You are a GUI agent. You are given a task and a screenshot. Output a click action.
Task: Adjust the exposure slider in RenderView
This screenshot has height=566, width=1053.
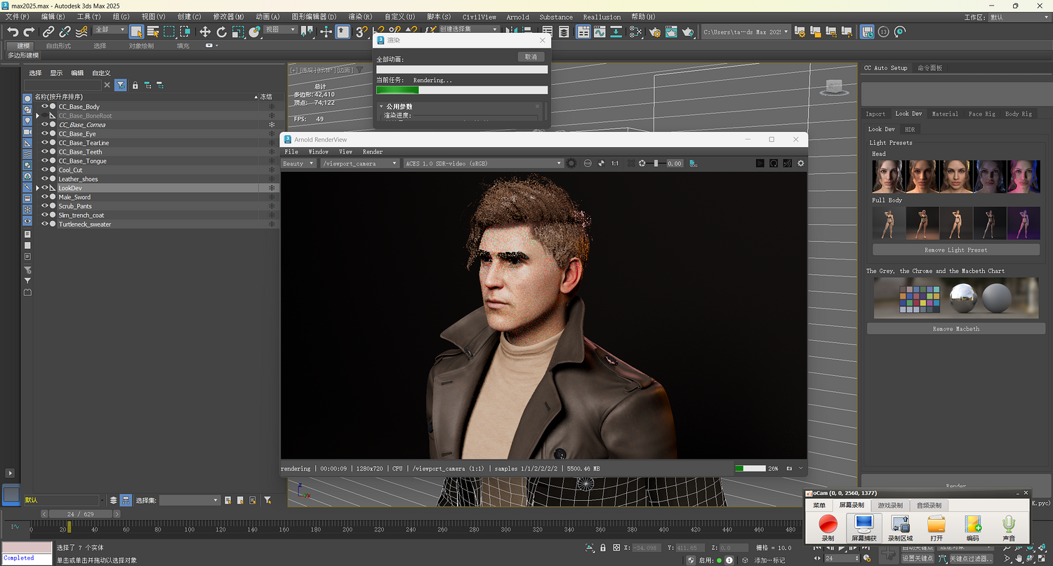pyautogui.click(x=656, y=163)
